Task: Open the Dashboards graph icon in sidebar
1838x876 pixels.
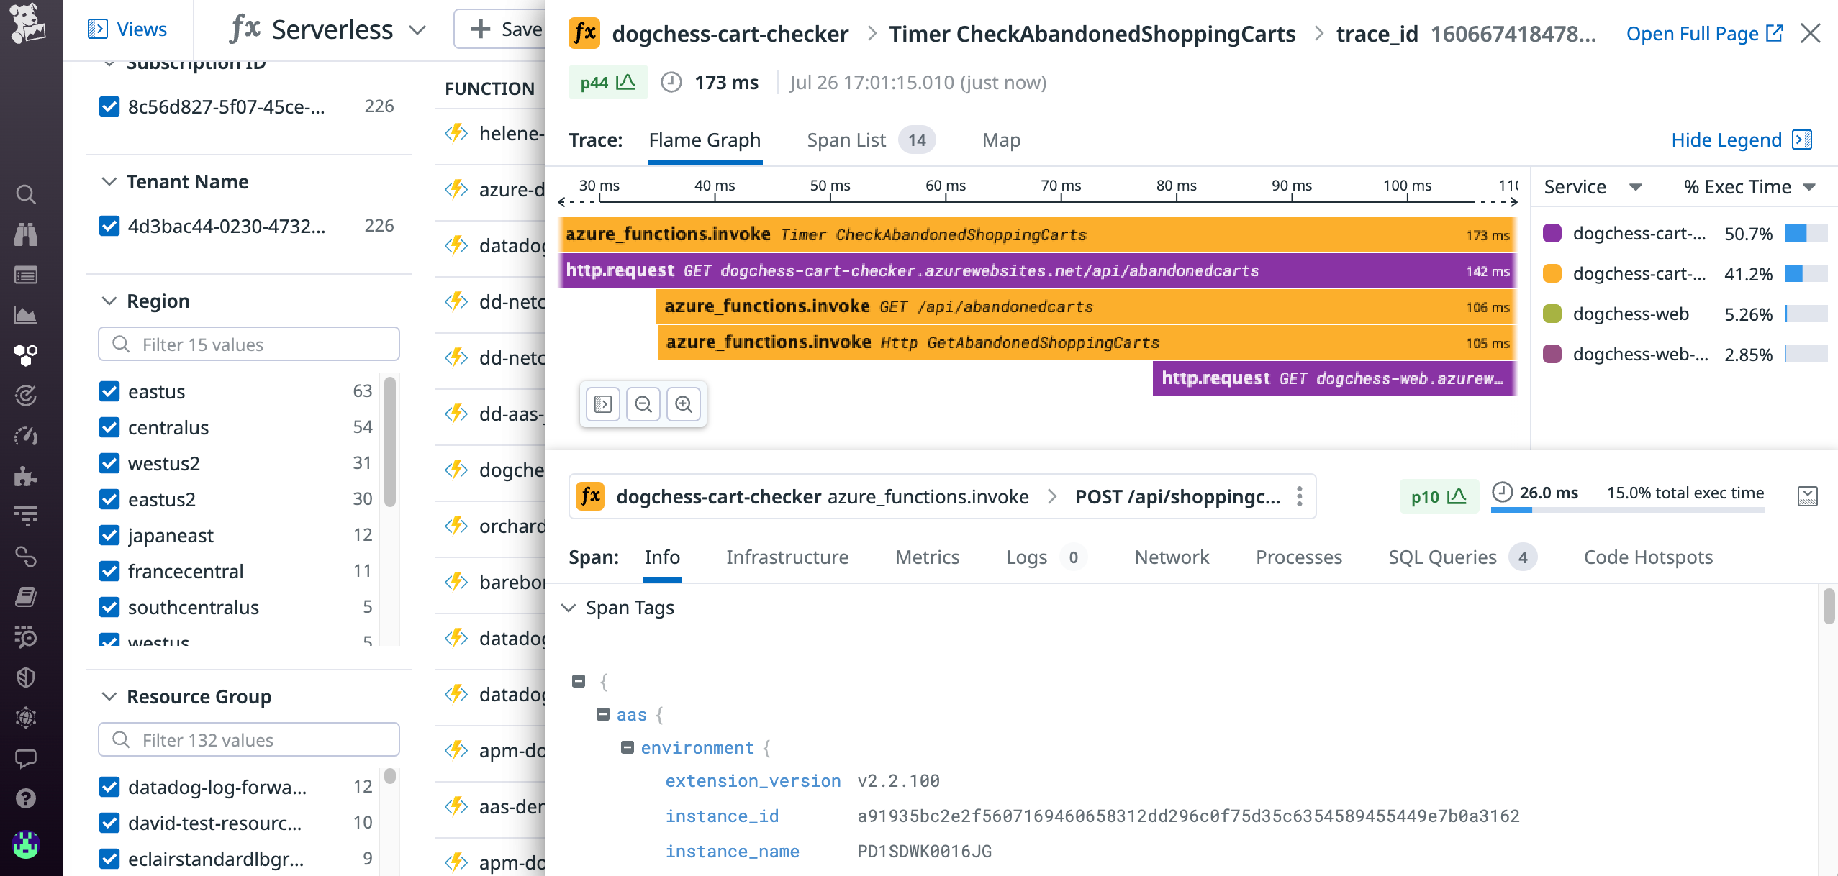Action: [26, 314]
